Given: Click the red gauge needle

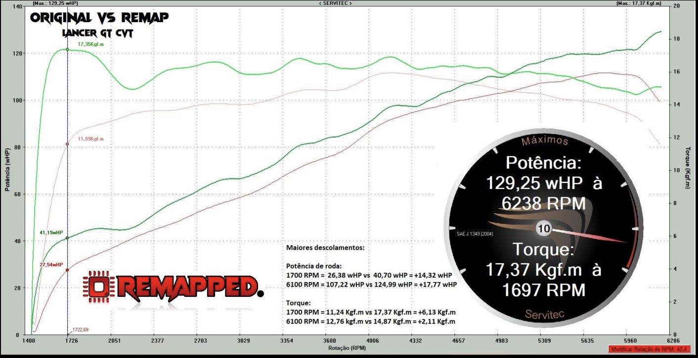Looking at the screenshot, I should (590, 236).
